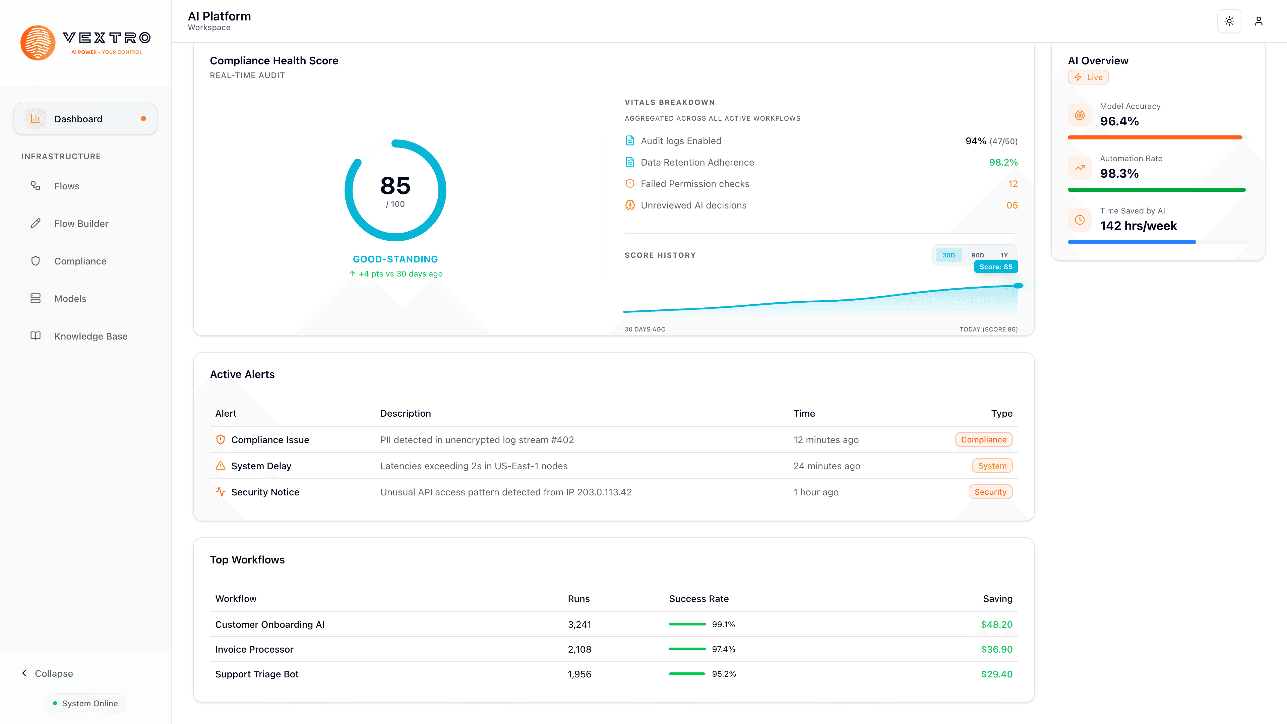Click the Model Accuracy target icon

1080,115
